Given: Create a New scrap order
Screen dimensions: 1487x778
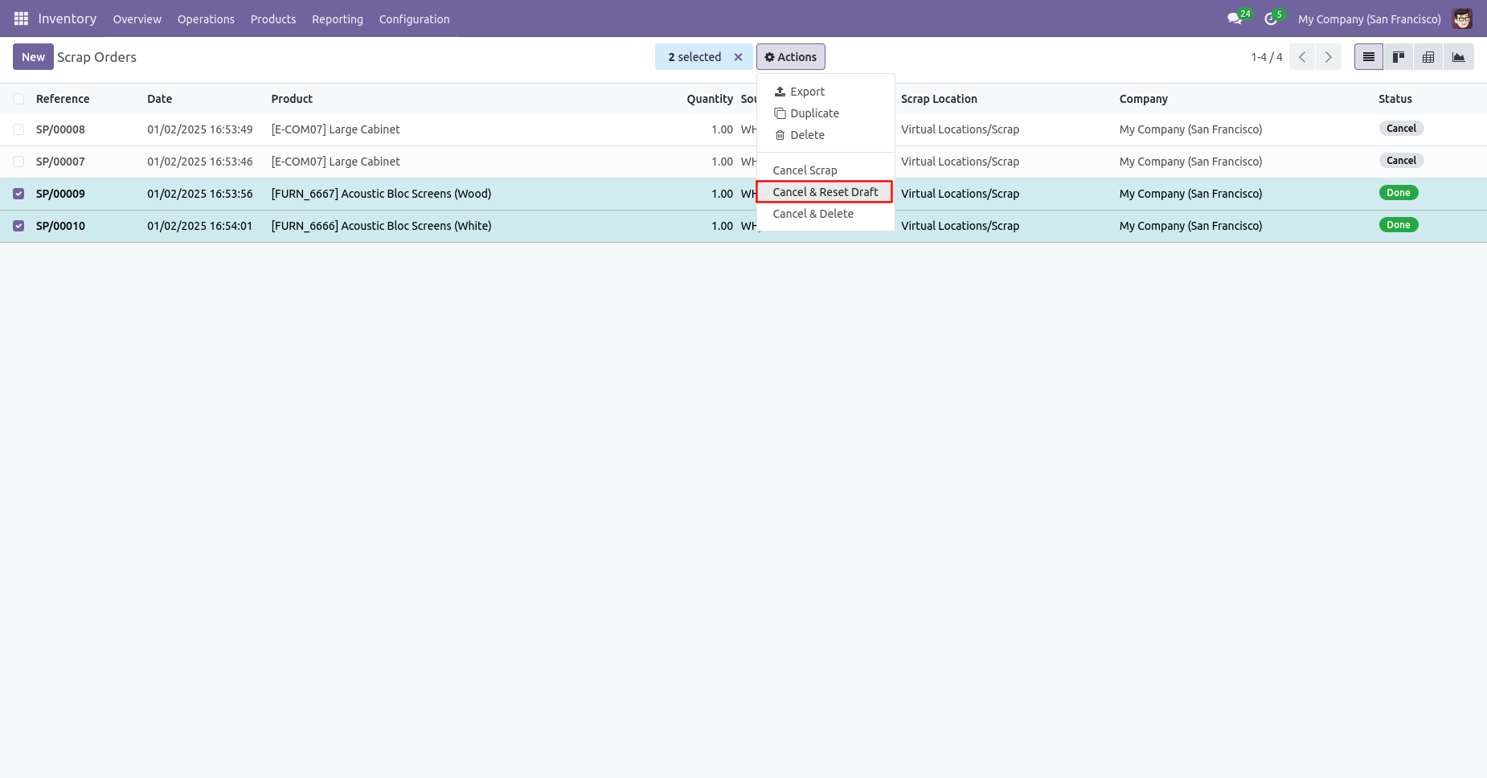Looking at the screenshot, I should click(x=33, y=57).
